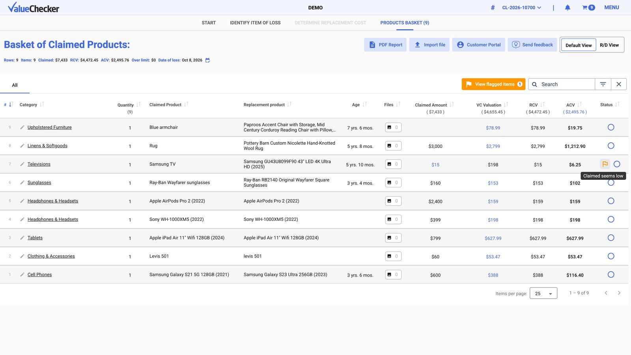
Task: Sort by the Claimed Amount column arrows
Action: click(452, 105)
